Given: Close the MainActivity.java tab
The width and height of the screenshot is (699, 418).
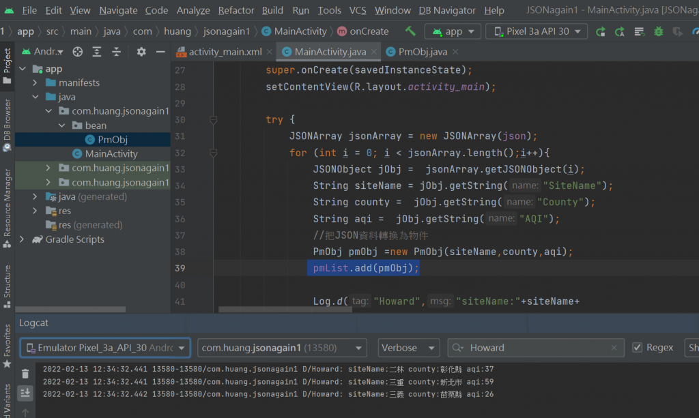Looking at the screenshot, I should (x=374, y=52).
